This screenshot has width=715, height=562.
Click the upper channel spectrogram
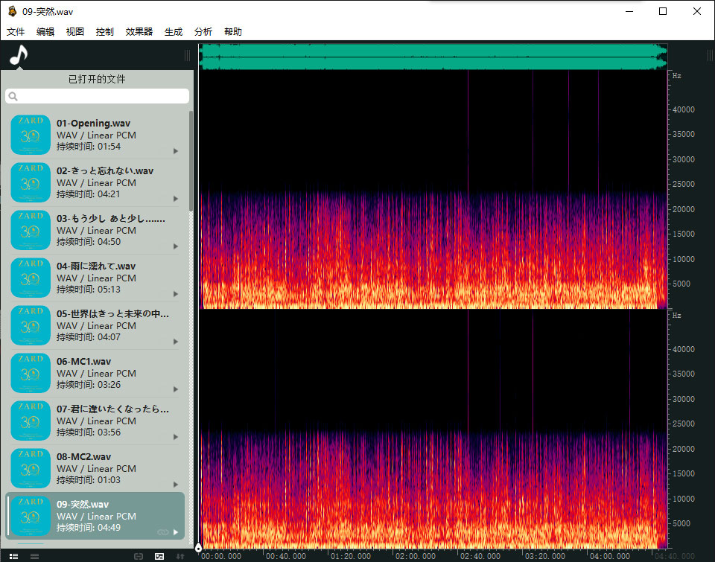[x=433, y=190]
